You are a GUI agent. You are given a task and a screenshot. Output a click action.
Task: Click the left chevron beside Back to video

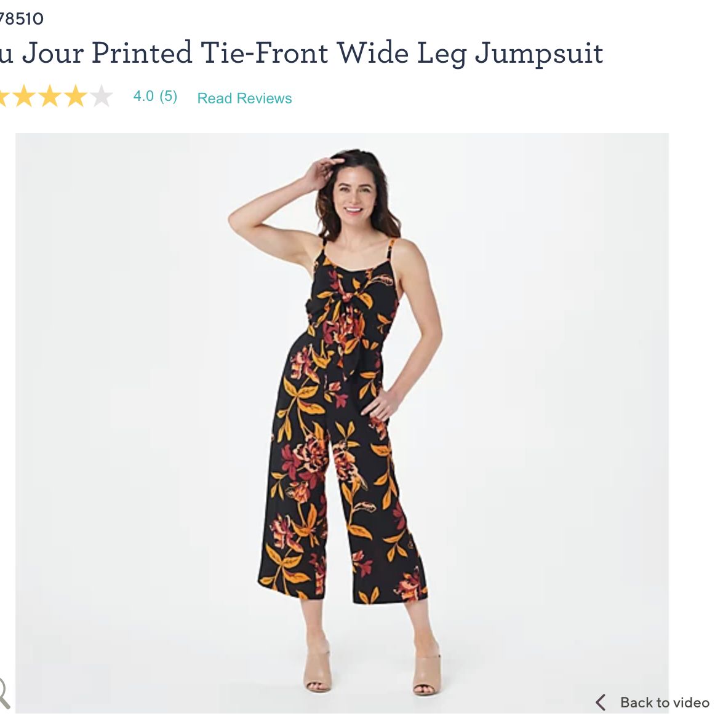(601, 702)
